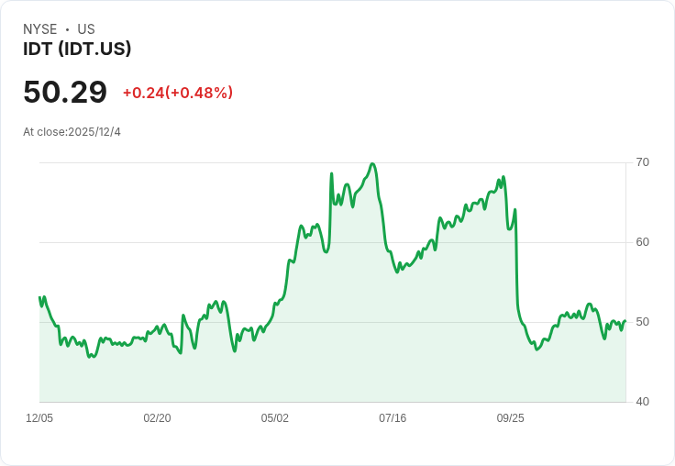Click the At close date text
Viewport: 675px width, 466px height.
[72, 132]
